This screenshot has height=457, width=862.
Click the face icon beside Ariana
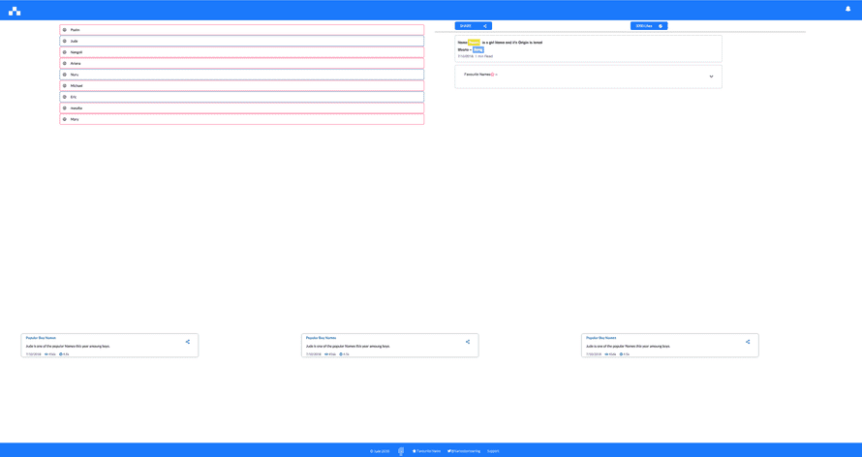[x=64, y=63]
